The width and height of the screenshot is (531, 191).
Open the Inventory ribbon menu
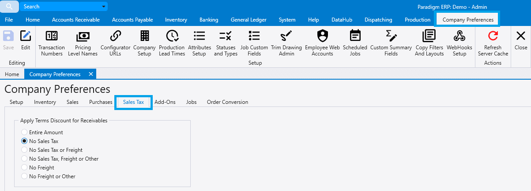(176, 20)
